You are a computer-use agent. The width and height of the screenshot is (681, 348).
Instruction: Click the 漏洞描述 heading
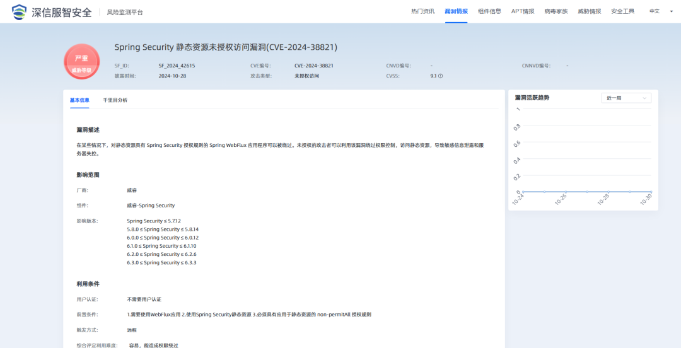click(88, 130)
